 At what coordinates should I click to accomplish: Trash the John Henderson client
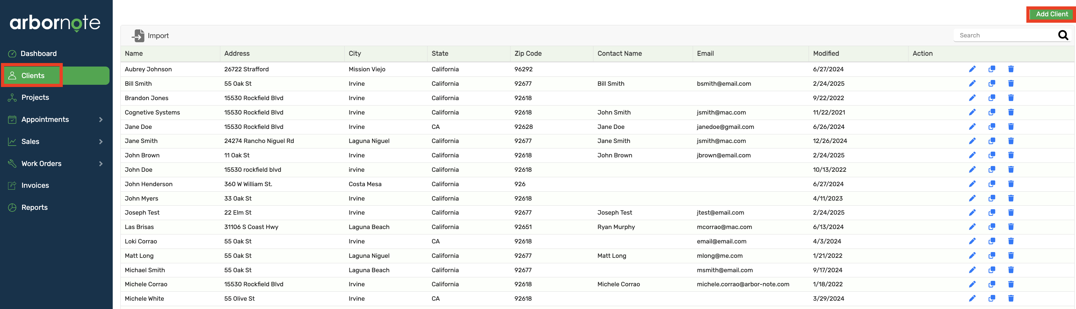point(1011,184)
